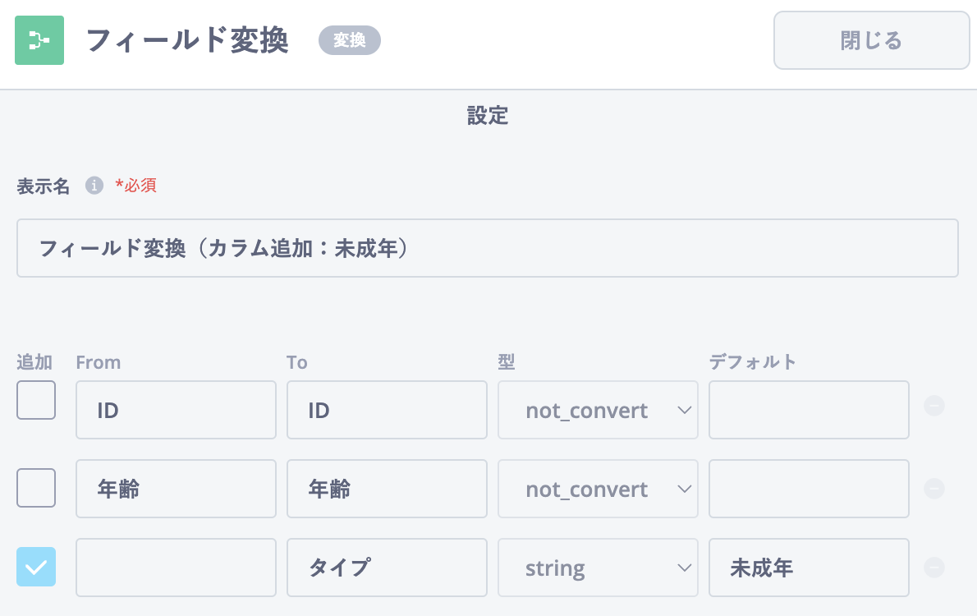The image size is (977, 616).
Task: Open the 型 dropdown for ID row
Action: 598,410
